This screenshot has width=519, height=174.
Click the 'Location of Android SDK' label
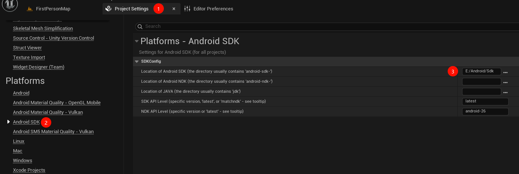pyautogui.click(x=207, y=71)
